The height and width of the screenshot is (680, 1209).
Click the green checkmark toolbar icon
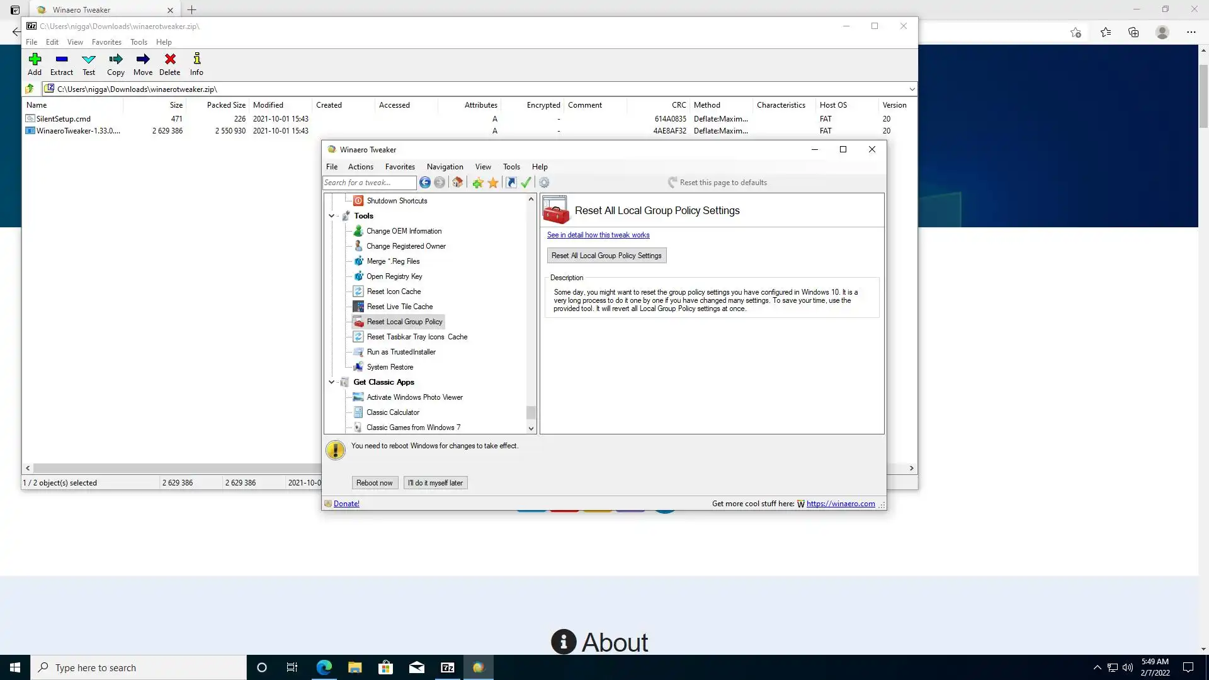click(x=526, y=183)
